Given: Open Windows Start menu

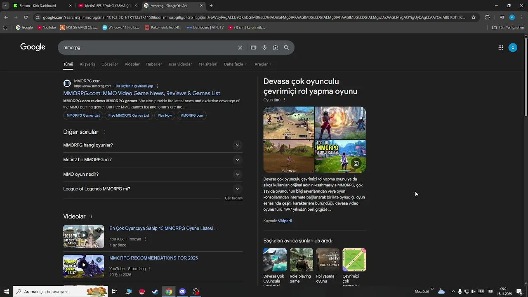Looking at the screenshot, I should 6,292.
